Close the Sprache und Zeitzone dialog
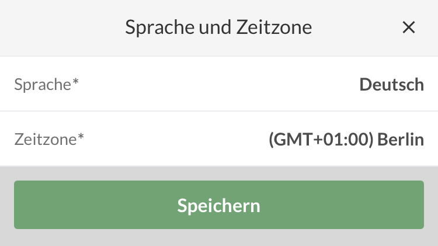The width and height of the screenshot is (438, 246). (x=409, y=27)
